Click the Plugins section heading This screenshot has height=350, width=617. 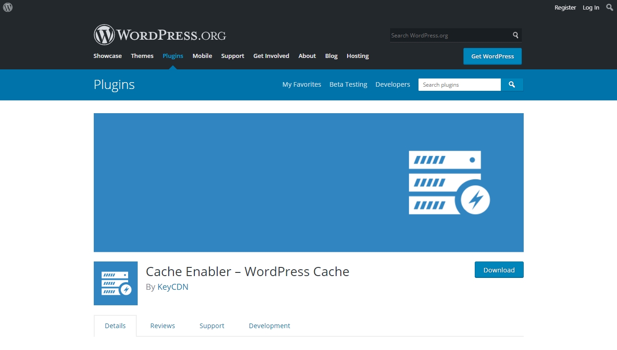point(114,84)
